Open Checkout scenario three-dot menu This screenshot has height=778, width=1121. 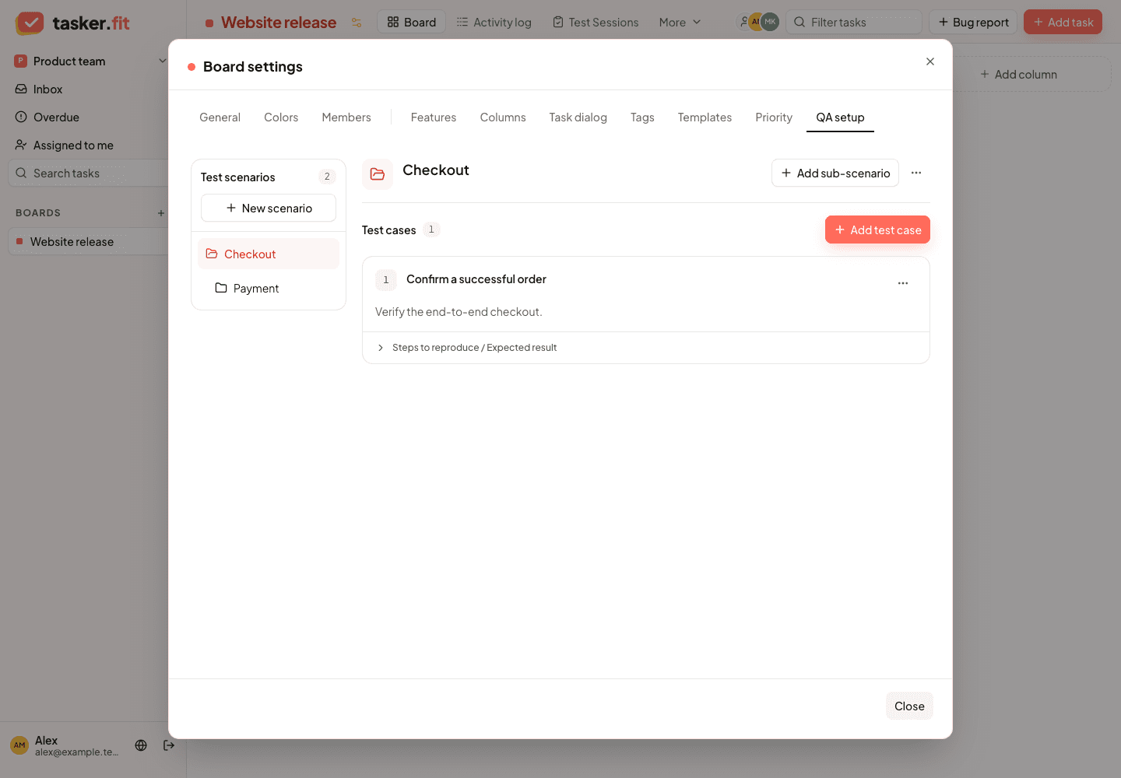916,173
